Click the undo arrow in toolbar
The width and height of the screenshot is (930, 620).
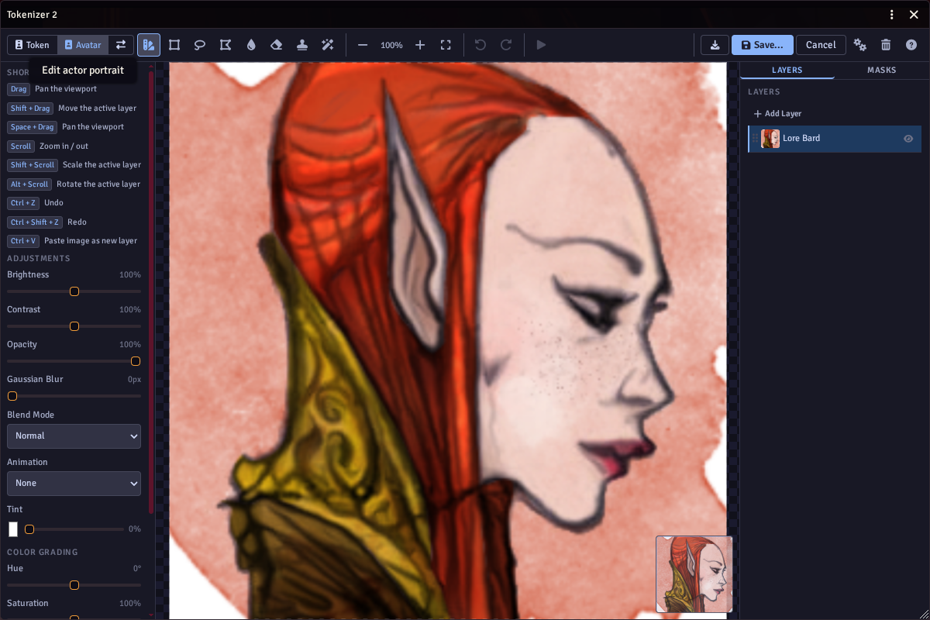480,45
